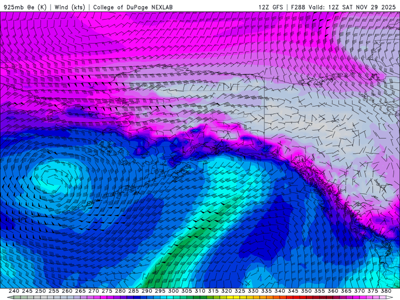
Task: Click the 295 value on the color scale
Action: point(160,291)
